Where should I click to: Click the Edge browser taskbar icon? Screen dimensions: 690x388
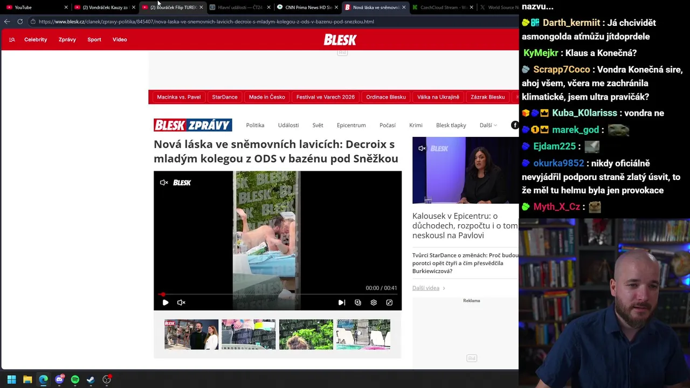[43, 379]
